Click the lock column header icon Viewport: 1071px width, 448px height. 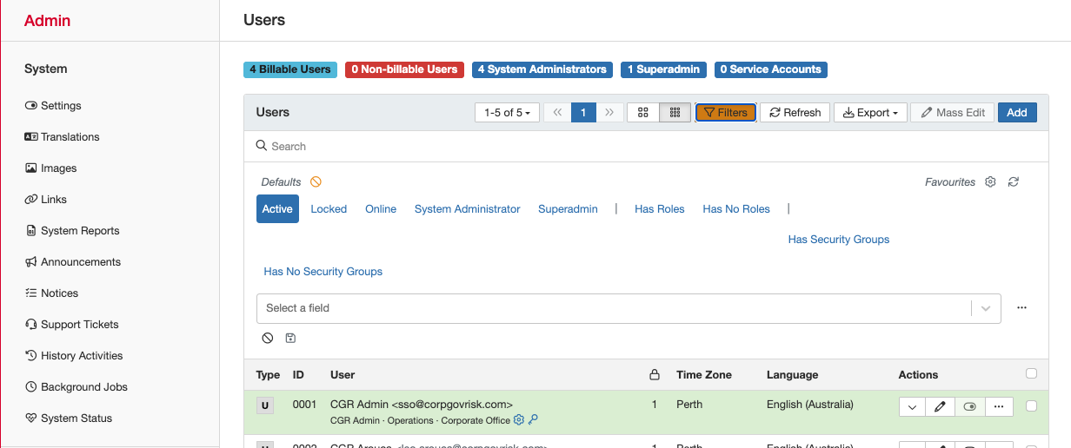coord(655,375)
